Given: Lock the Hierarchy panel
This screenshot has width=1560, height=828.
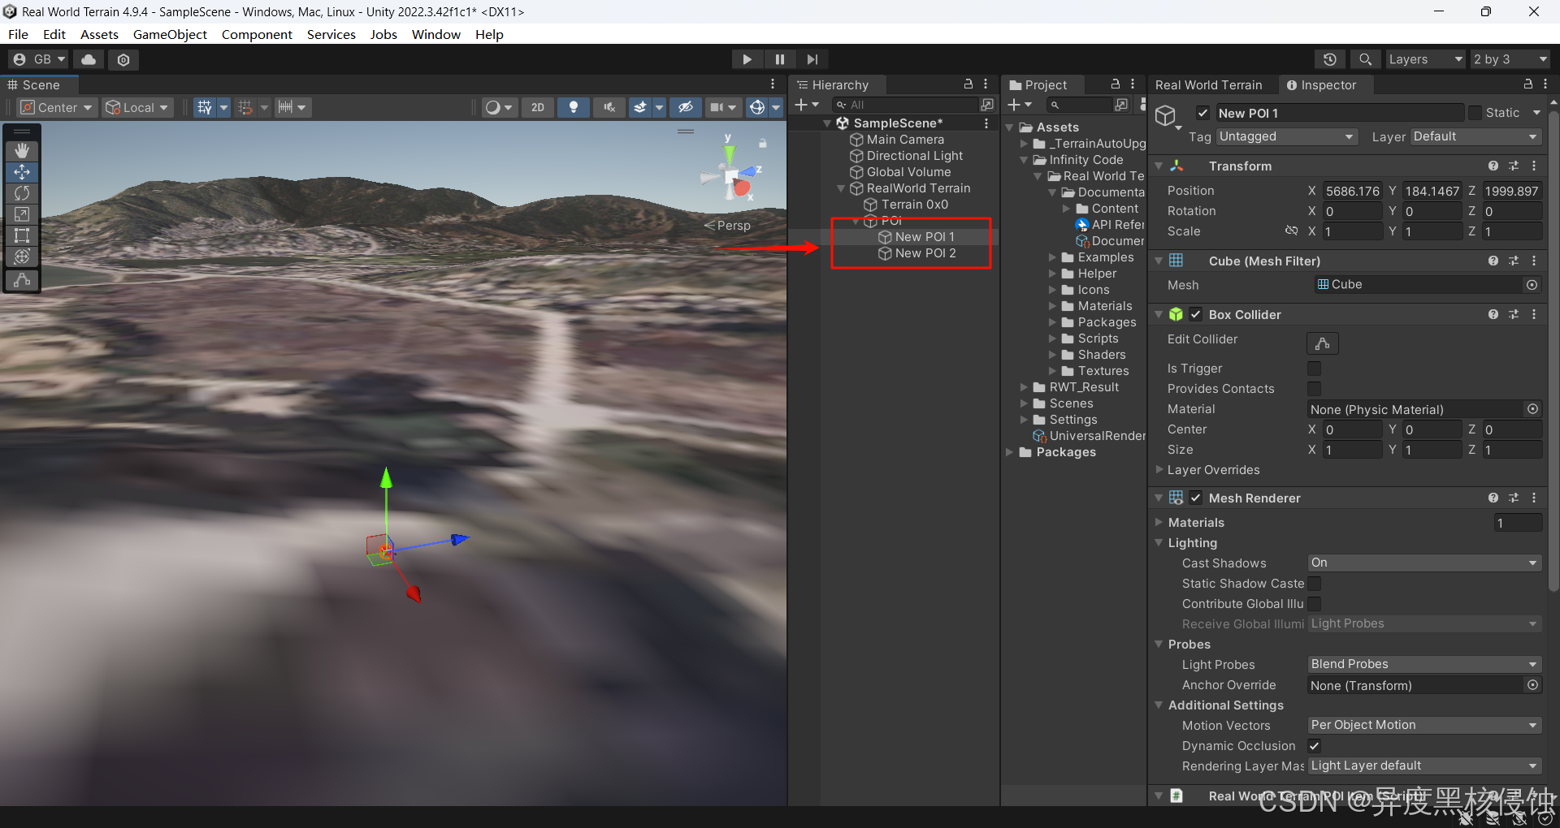Looking at the screenshot, I should [968, 84].
